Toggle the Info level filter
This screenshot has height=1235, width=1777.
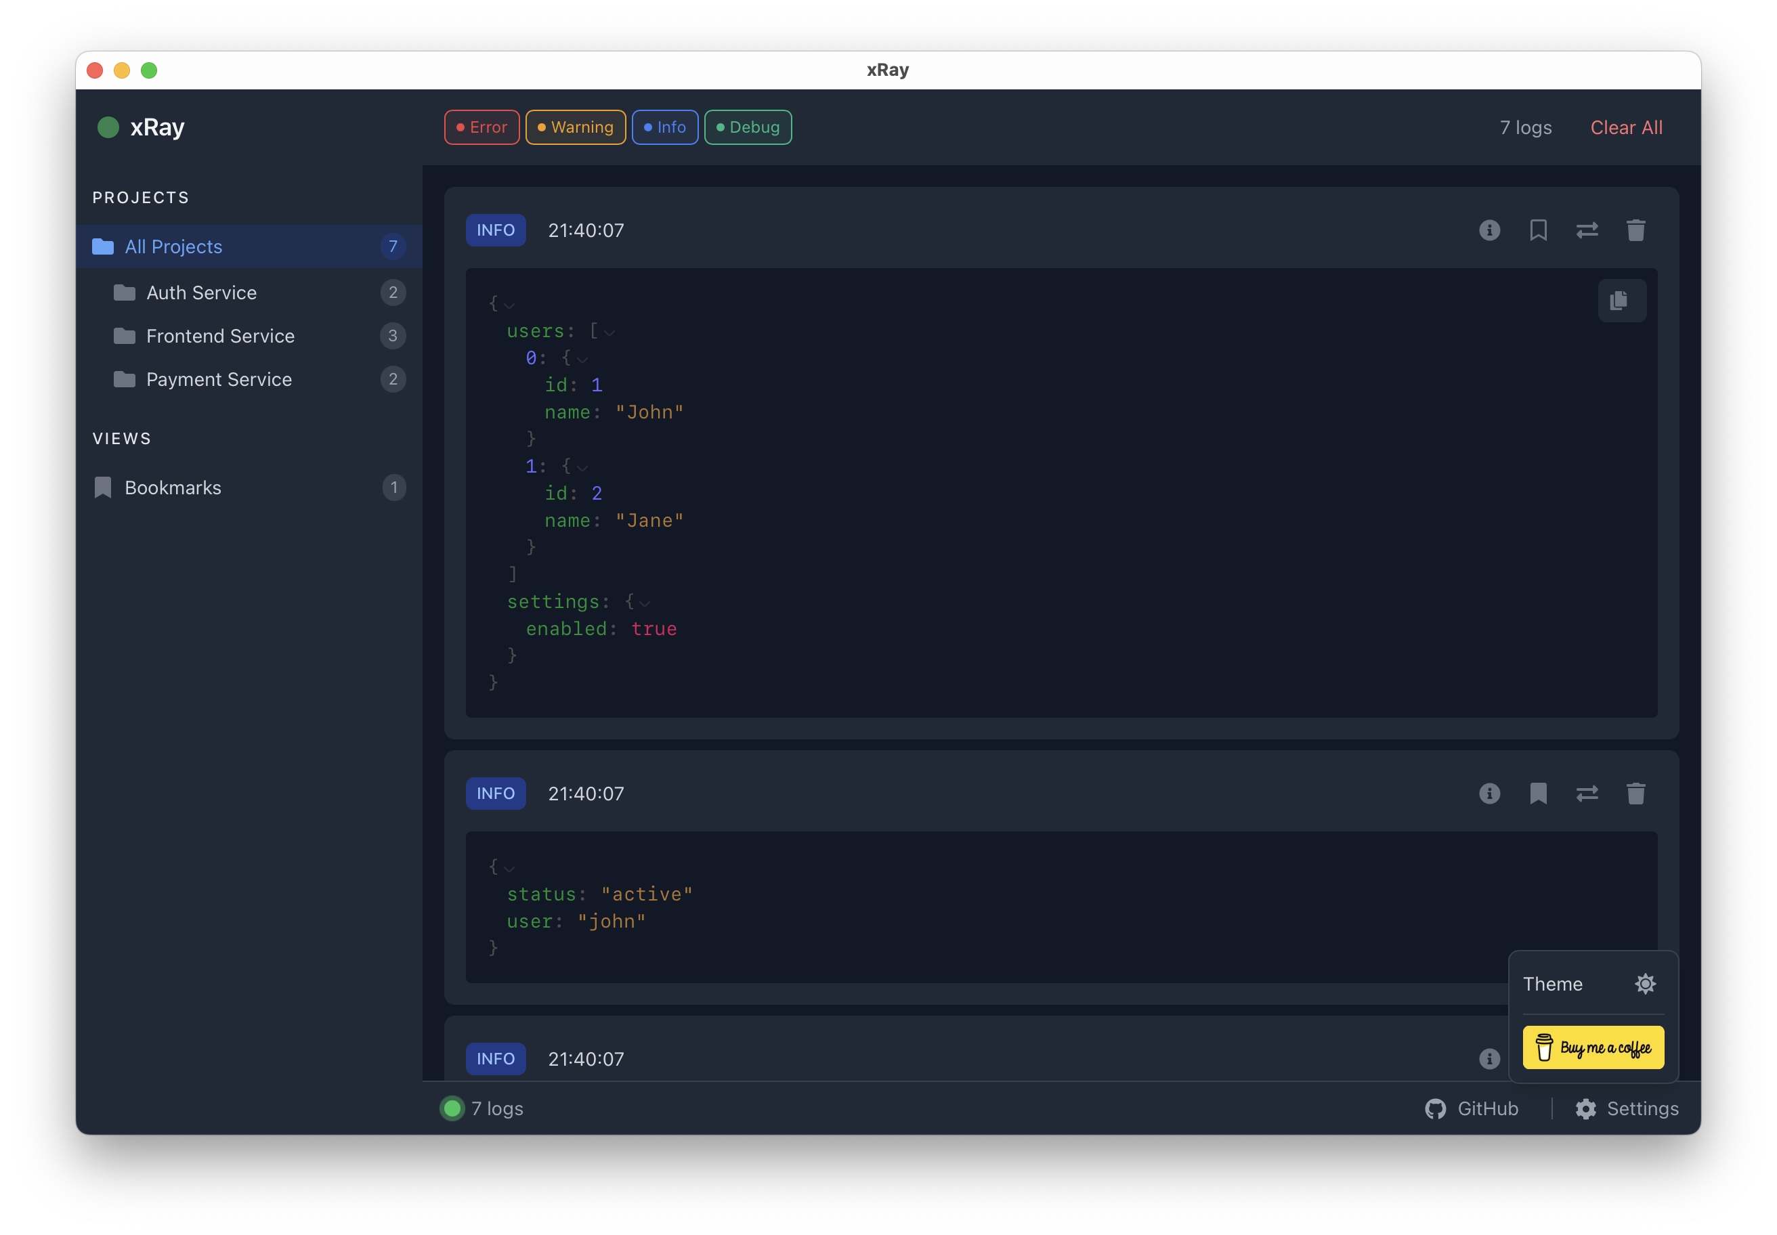pos(665,128)
